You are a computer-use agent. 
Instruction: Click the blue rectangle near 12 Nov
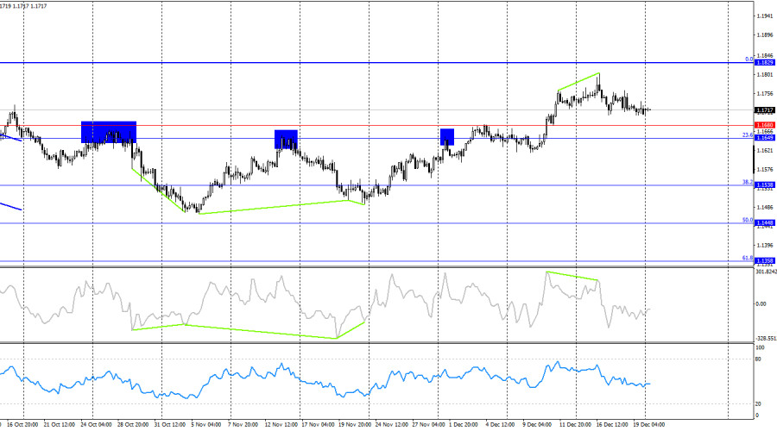pos(286,138)
